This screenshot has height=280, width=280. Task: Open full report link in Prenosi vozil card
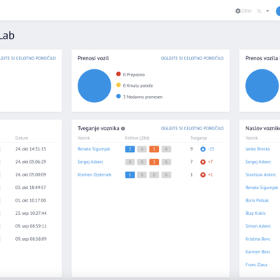click(x=192, y=58)
